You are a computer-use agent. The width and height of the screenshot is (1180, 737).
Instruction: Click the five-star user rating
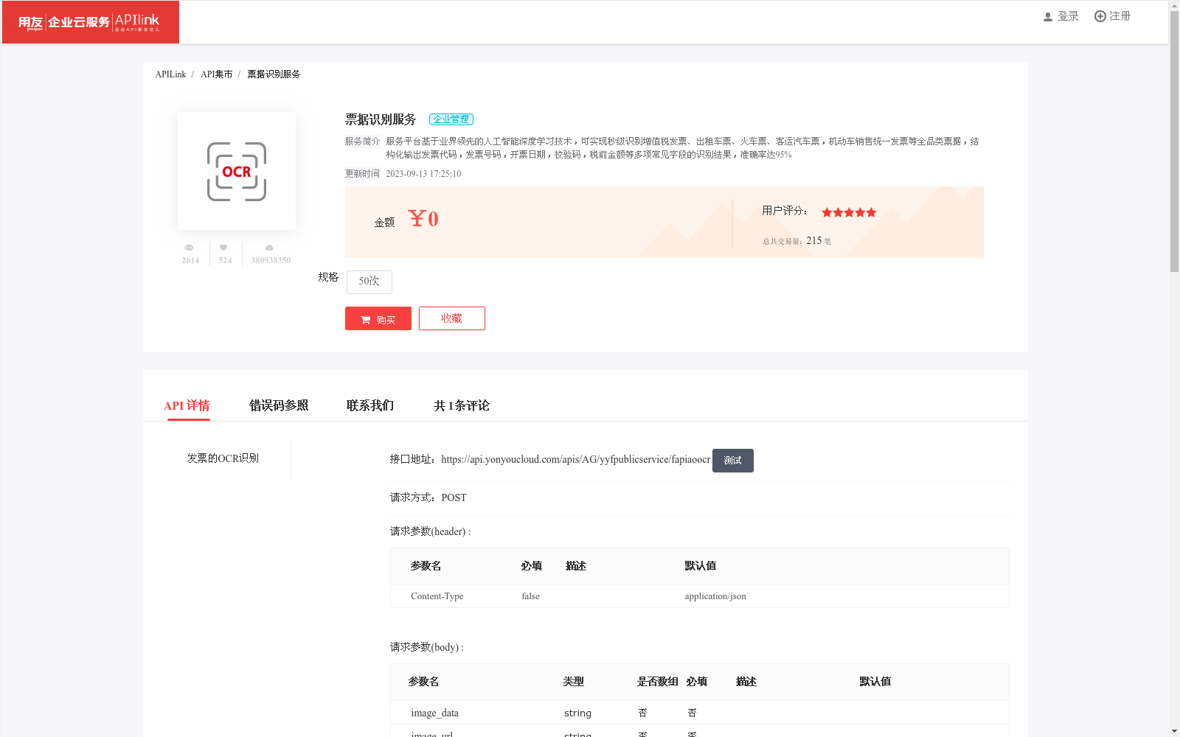coord(849,212)
